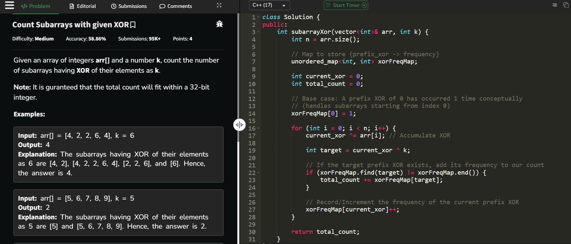Screen dimensions: 571x244
Task: Click line number 19 in the gutter
Action: coord(252,150)
